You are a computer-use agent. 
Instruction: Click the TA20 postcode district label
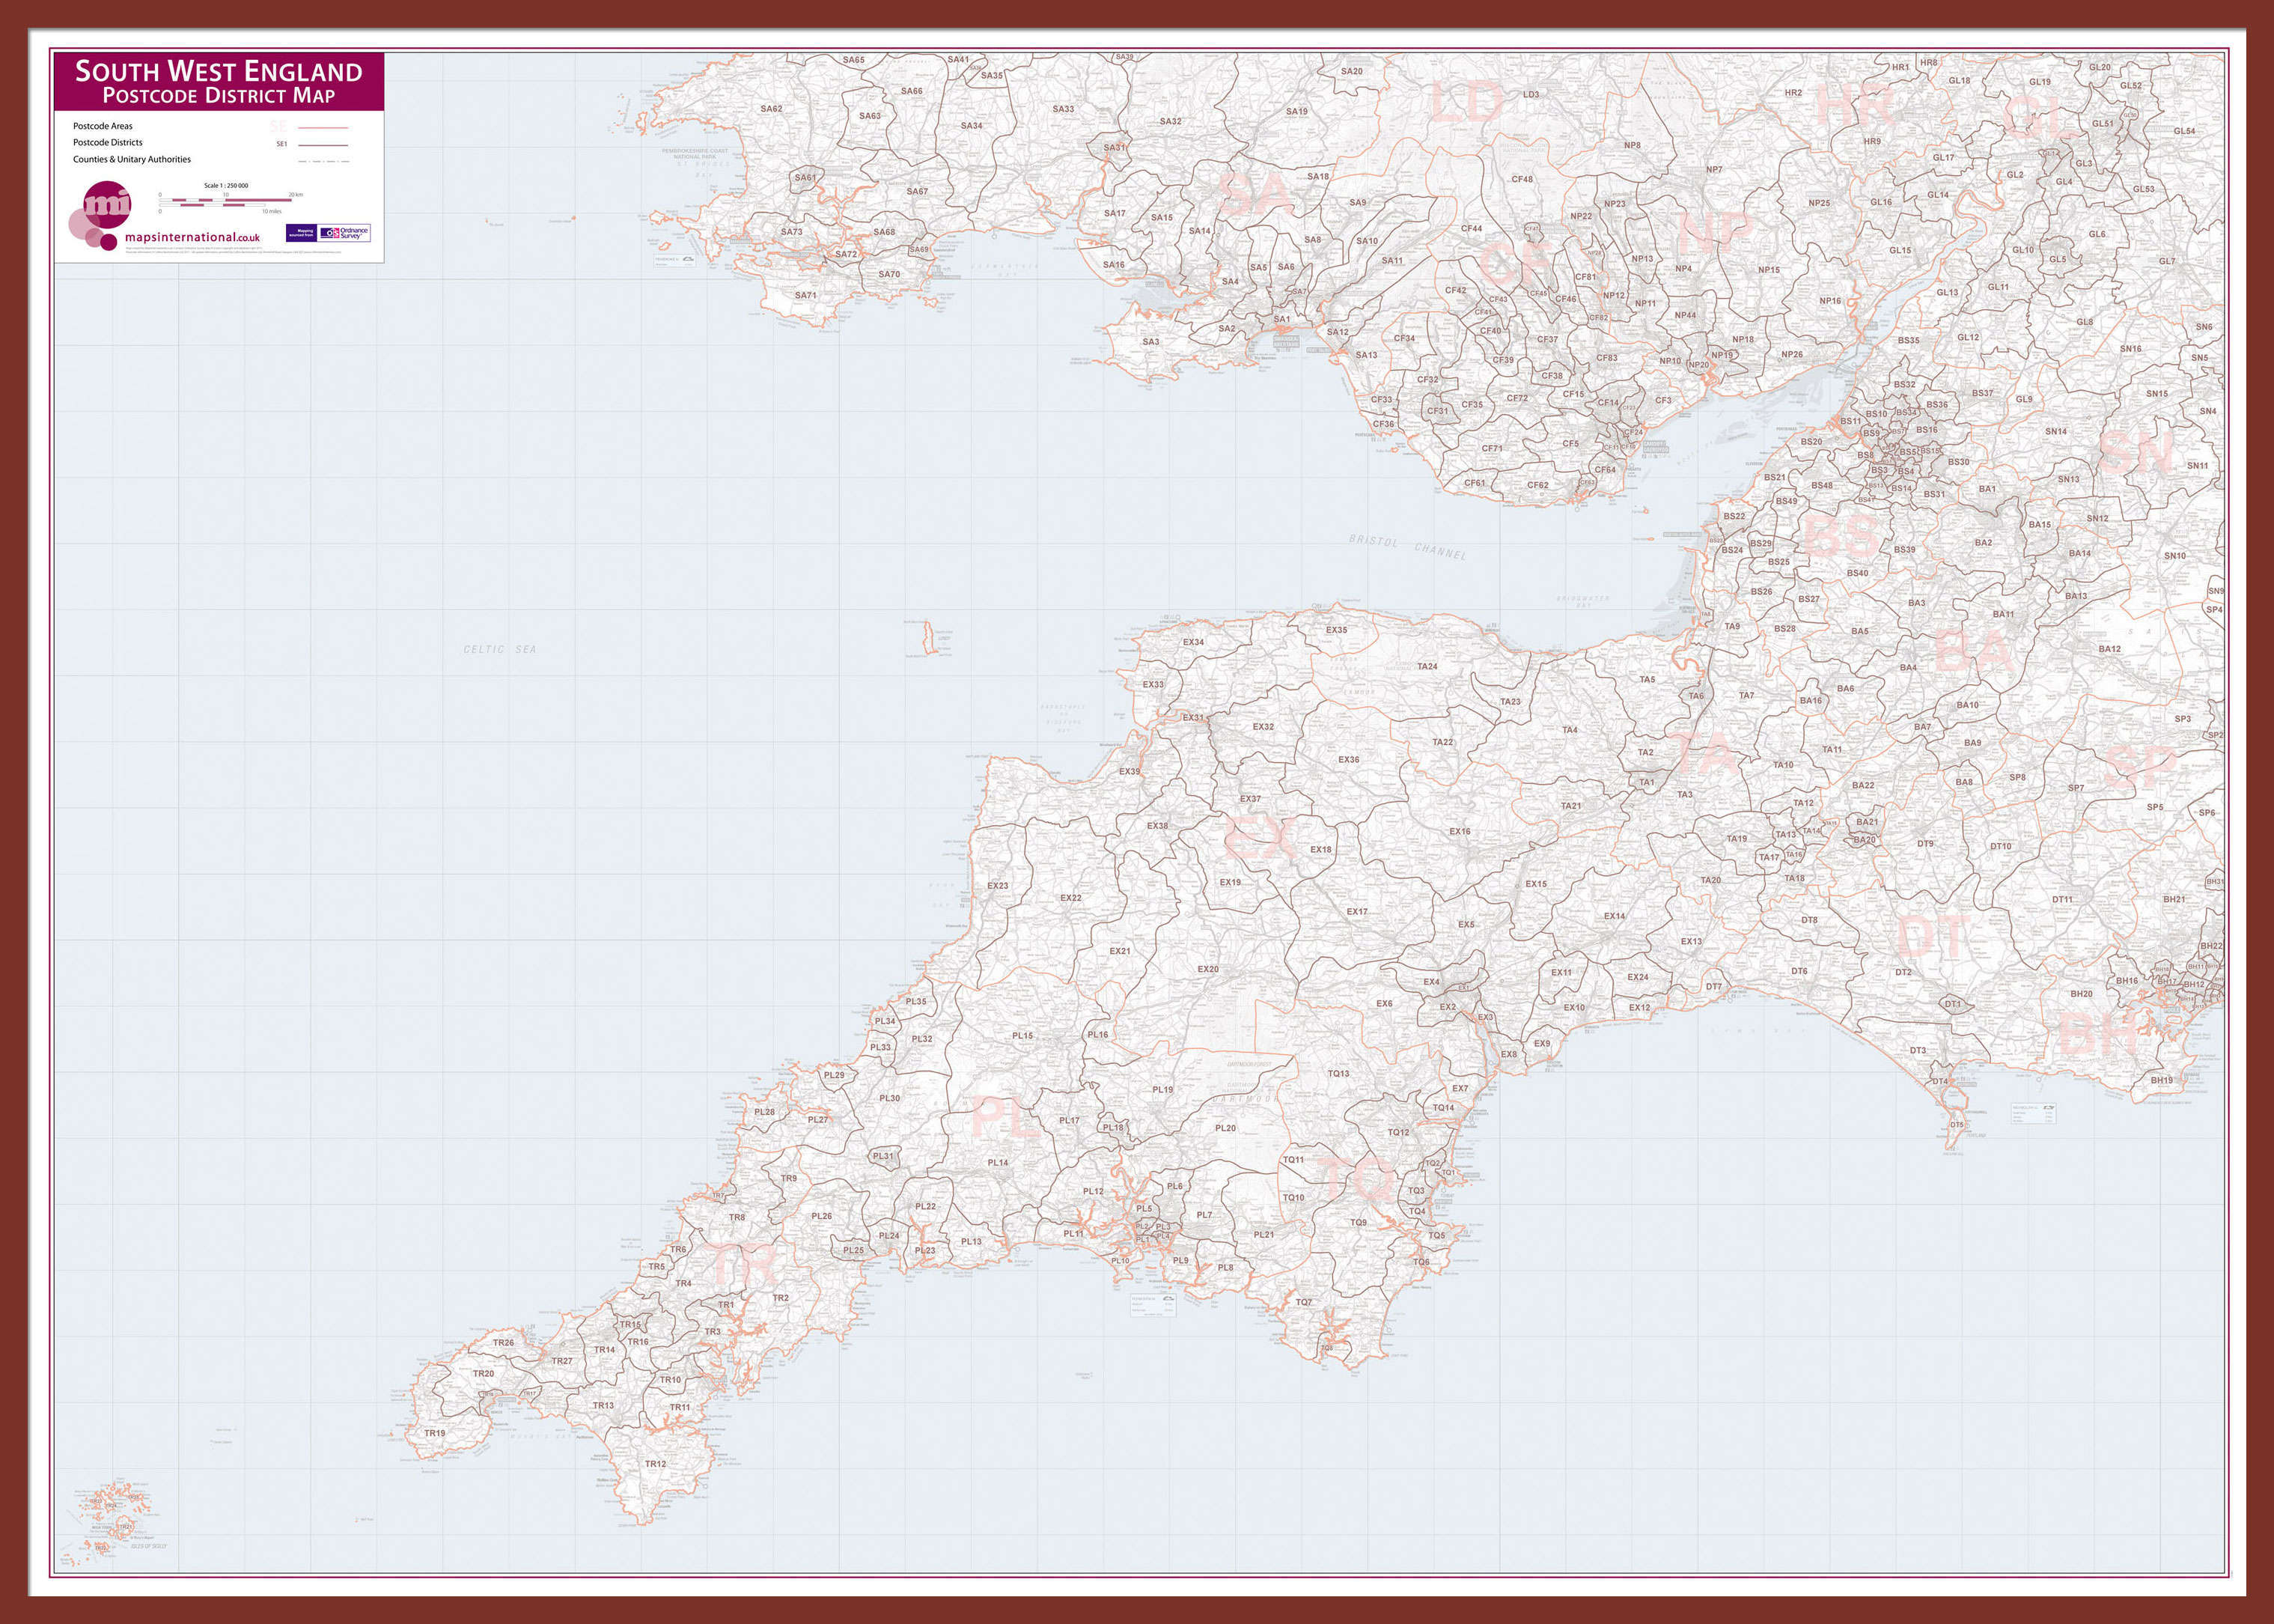pyautogui.click(x=1710, y=880)
